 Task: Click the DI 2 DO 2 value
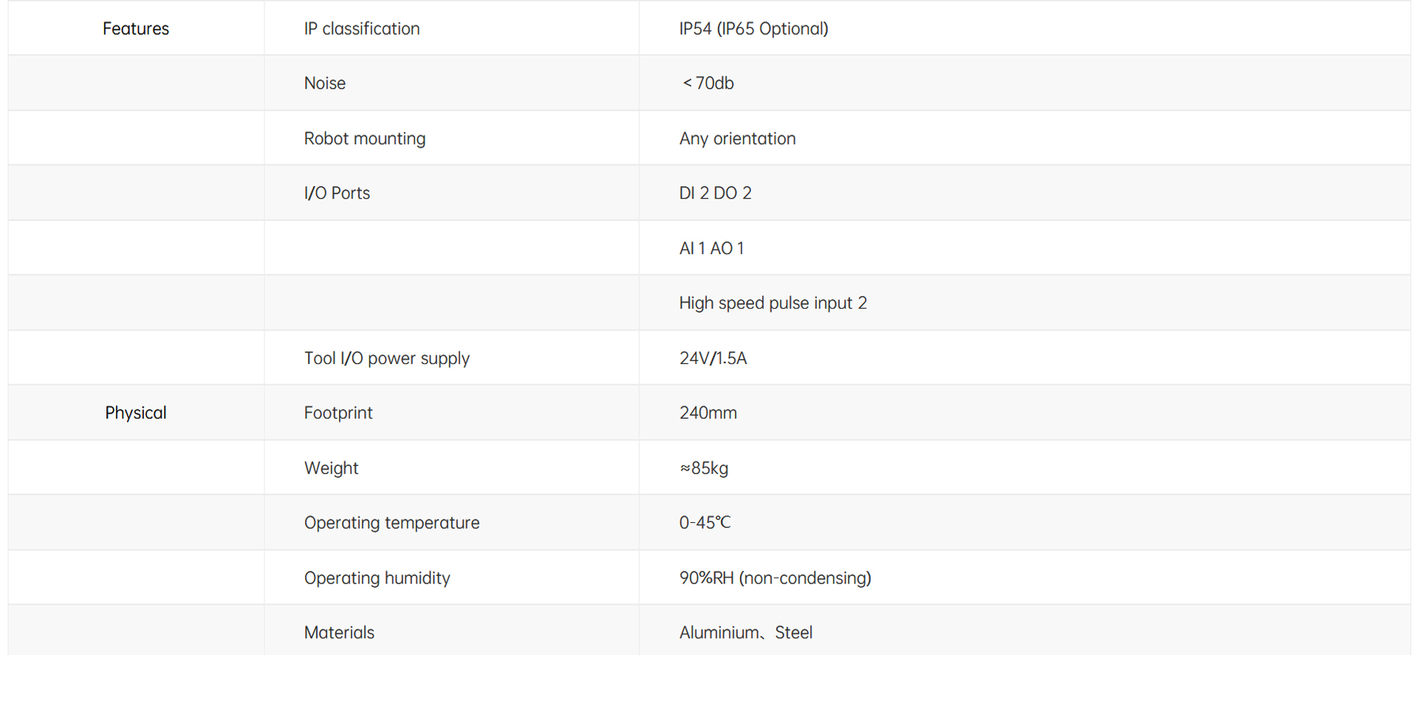pyautogui.click(x=715, y=193)
